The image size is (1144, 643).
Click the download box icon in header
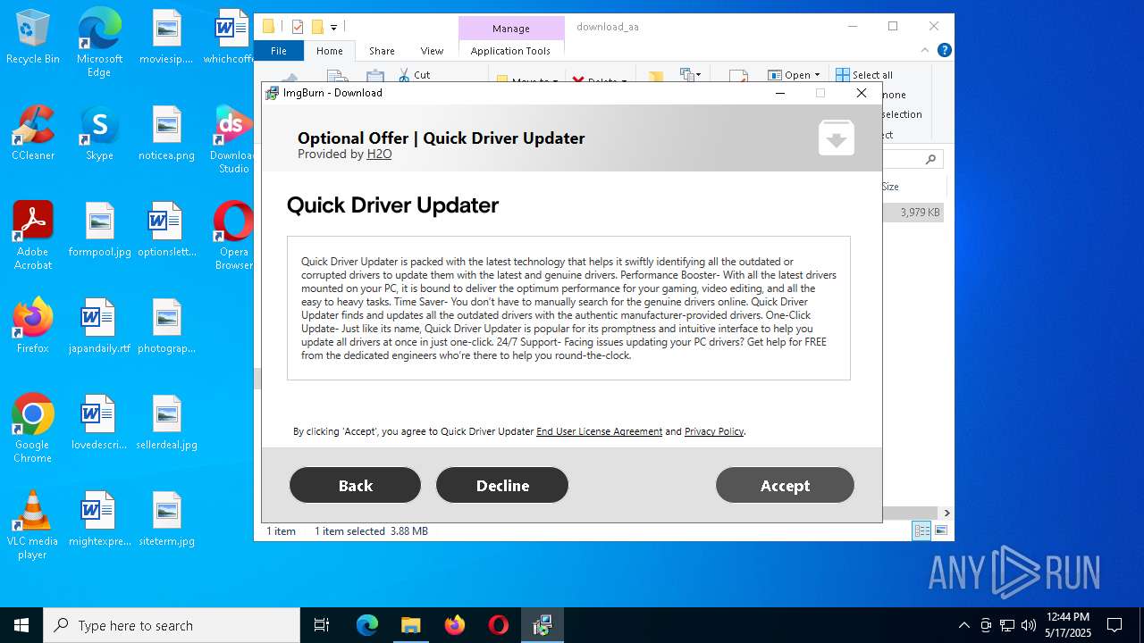[836, 138]
